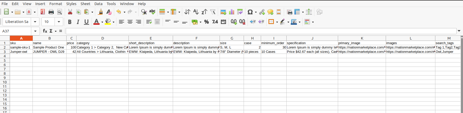Click the Export as PDF icon

43,12
